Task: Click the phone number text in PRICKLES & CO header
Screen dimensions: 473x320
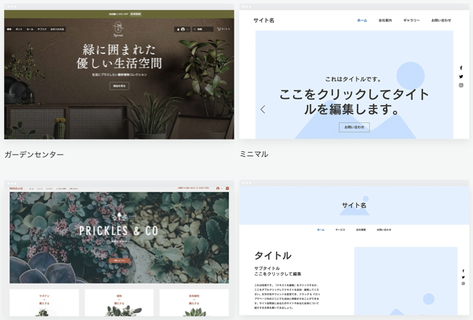Action: [x=193, y=188]
